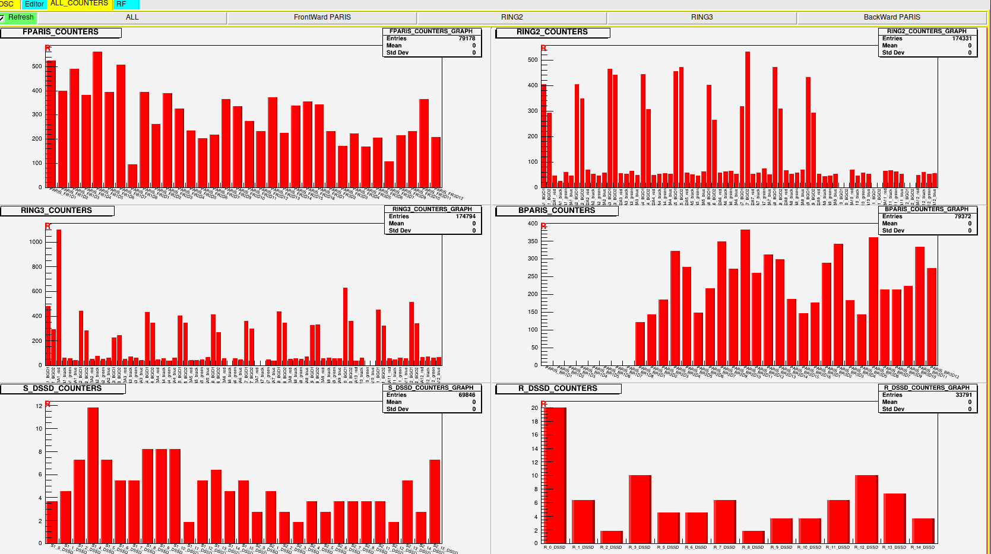Click the red R marker on RING2_COUNTERS plot

pyautogui.click(x=543, y=49)
